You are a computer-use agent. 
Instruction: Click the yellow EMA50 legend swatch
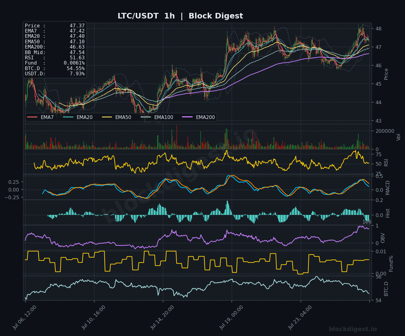[107, 117]
